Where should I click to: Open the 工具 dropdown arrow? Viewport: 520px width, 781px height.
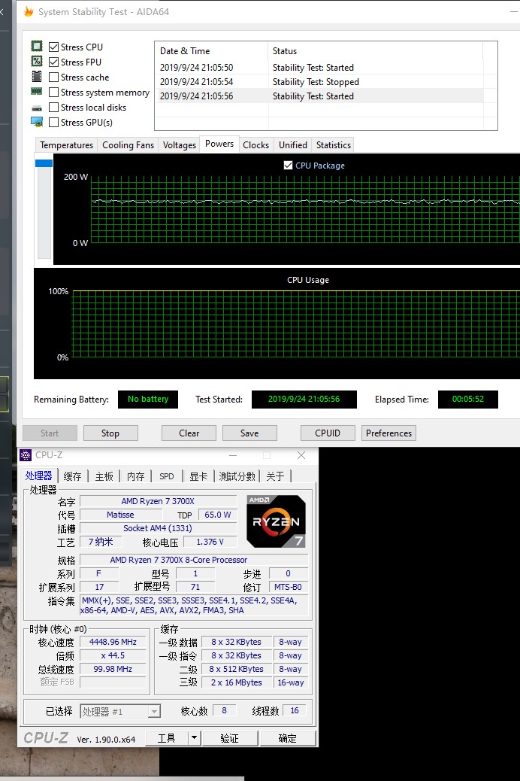[195, 738]
